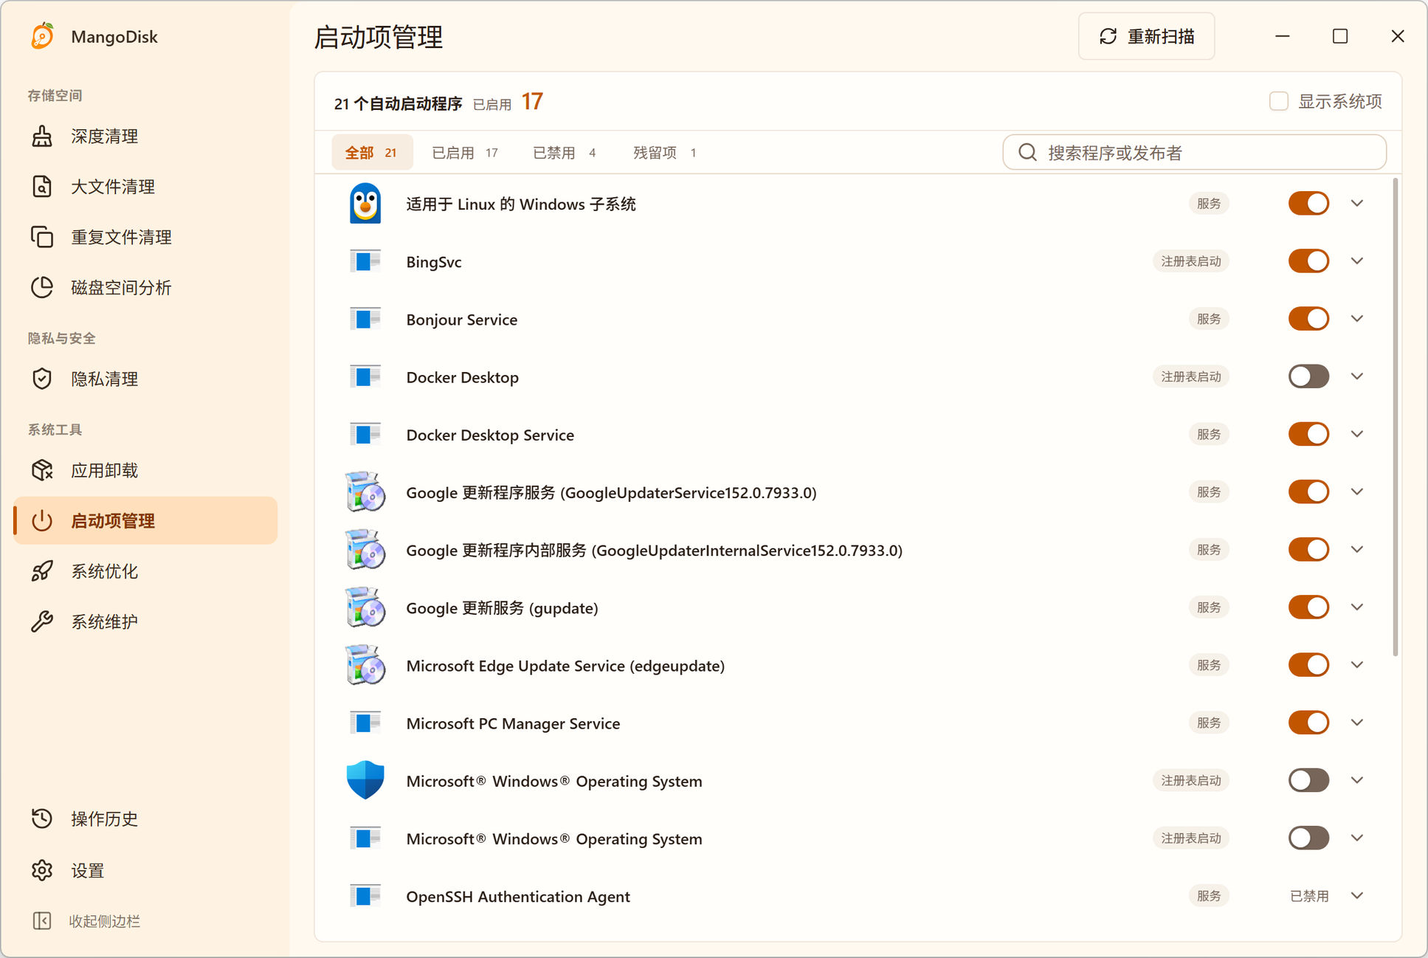1428x958 pixels.
Task: Turn off Google 更新程序内部服务 toggle
Action: [1308, 549]
